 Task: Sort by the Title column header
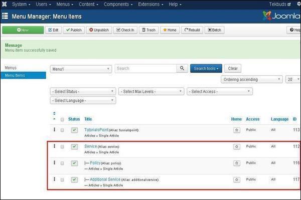(88, 119)
